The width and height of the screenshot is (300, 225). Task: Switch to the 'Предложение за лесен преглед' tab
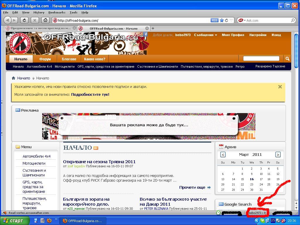point(41,28)
